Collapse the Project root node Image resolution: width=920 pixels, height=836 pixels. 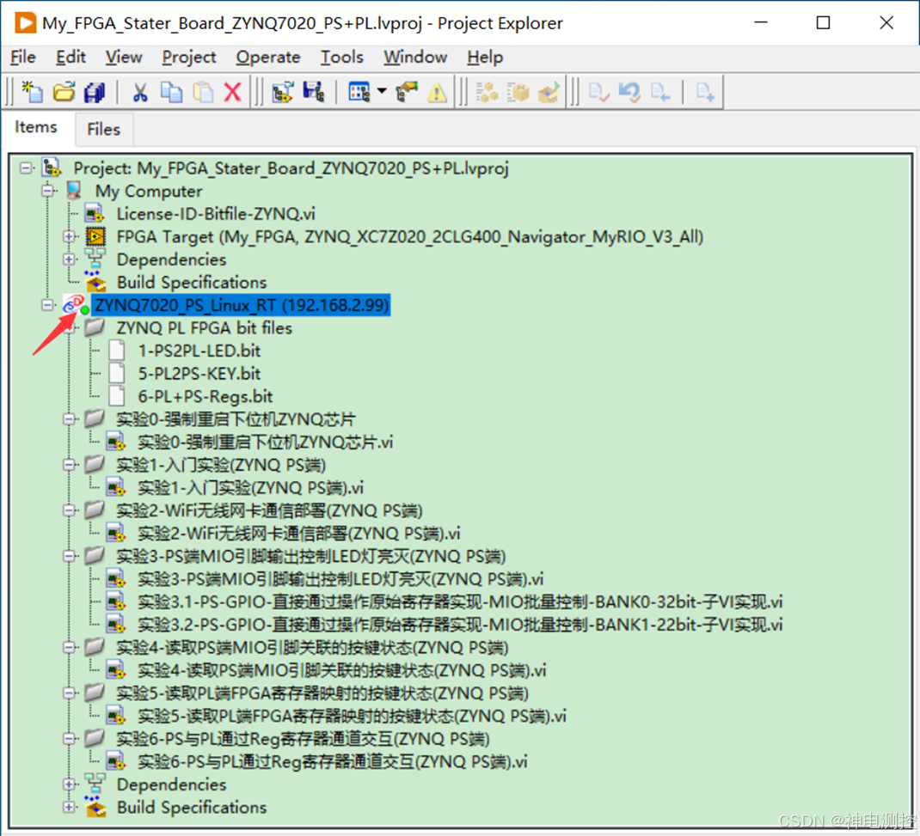click(x=26, y=168)
